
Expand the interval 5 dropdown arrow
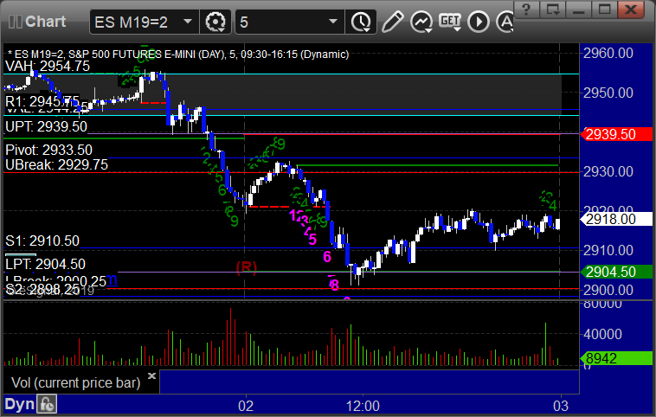pyautogui.click(x=333, y=22)
